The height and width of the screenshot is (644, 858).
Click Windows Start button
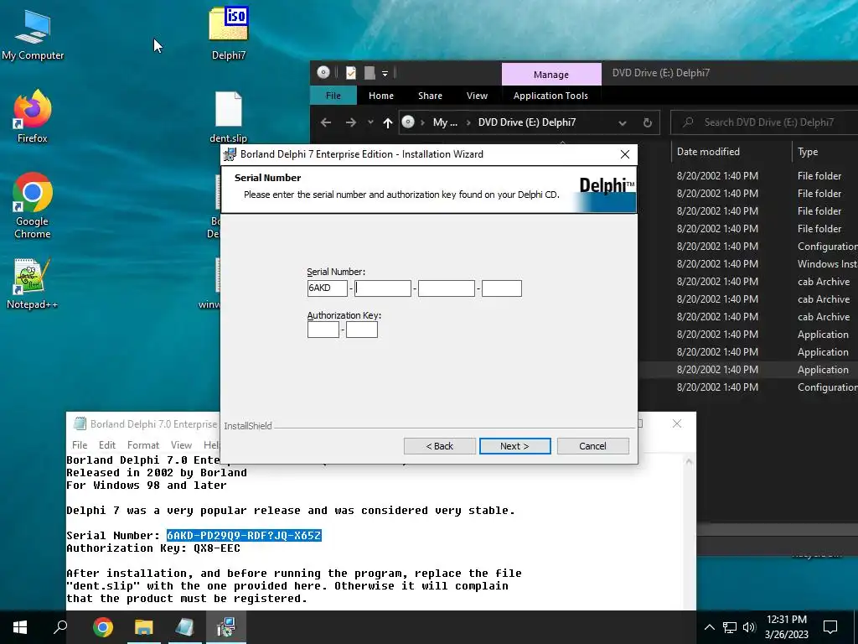(20, 627)
